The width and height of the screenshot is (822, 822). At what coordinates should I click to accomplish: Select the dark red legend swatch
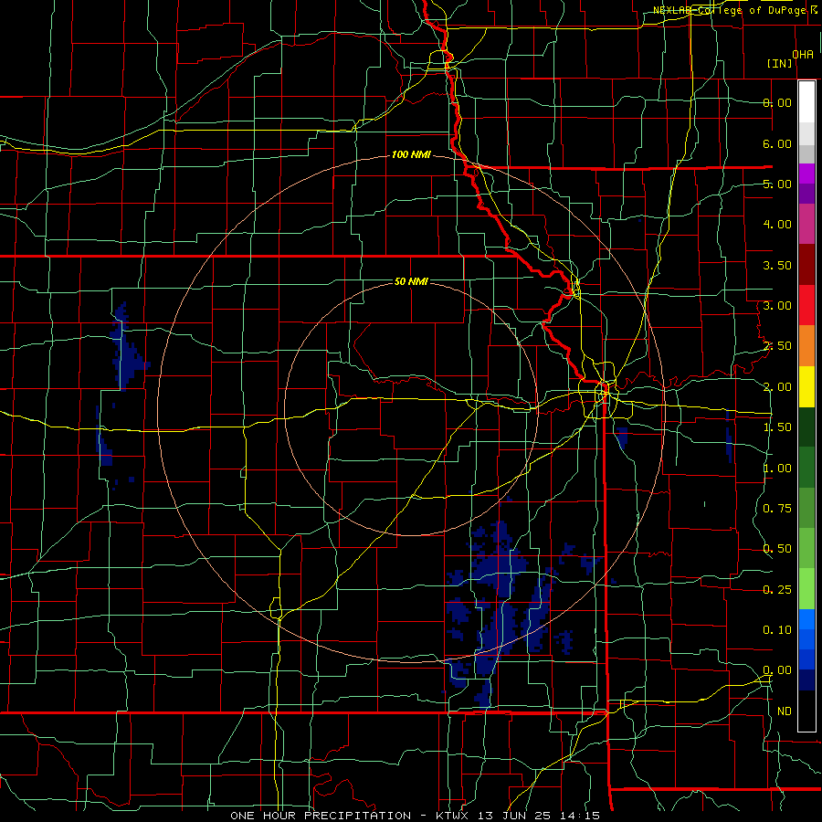[806, 265]
